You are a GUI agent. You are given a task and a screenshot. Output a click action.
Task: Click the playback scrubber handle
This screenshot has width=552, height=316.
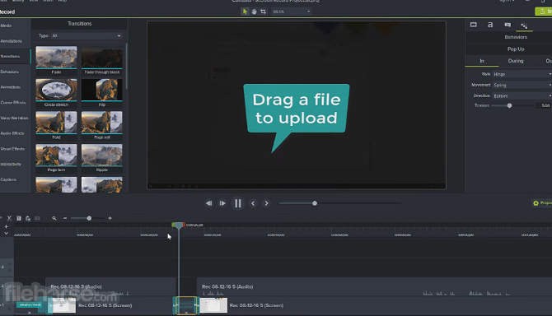pos(315,203)
